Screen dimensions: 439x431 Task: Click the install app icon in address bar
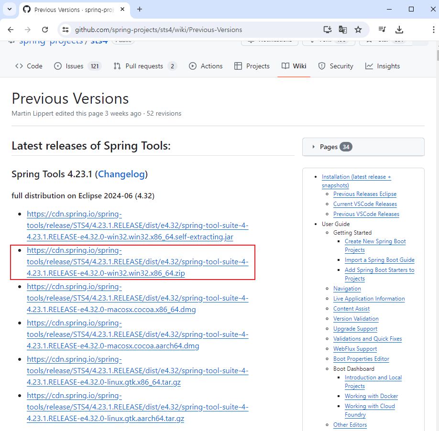[327, 30]
